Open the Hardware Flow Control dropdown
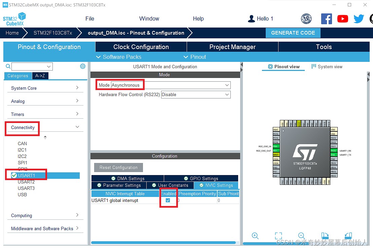This screenshot has width=373, height=249. point(195,94)
